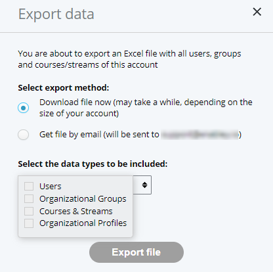Viewport: 273px width, 272px height.
Task: Pick the 'Organizational Profiles' text in list
Action: (x=83, y=223)
